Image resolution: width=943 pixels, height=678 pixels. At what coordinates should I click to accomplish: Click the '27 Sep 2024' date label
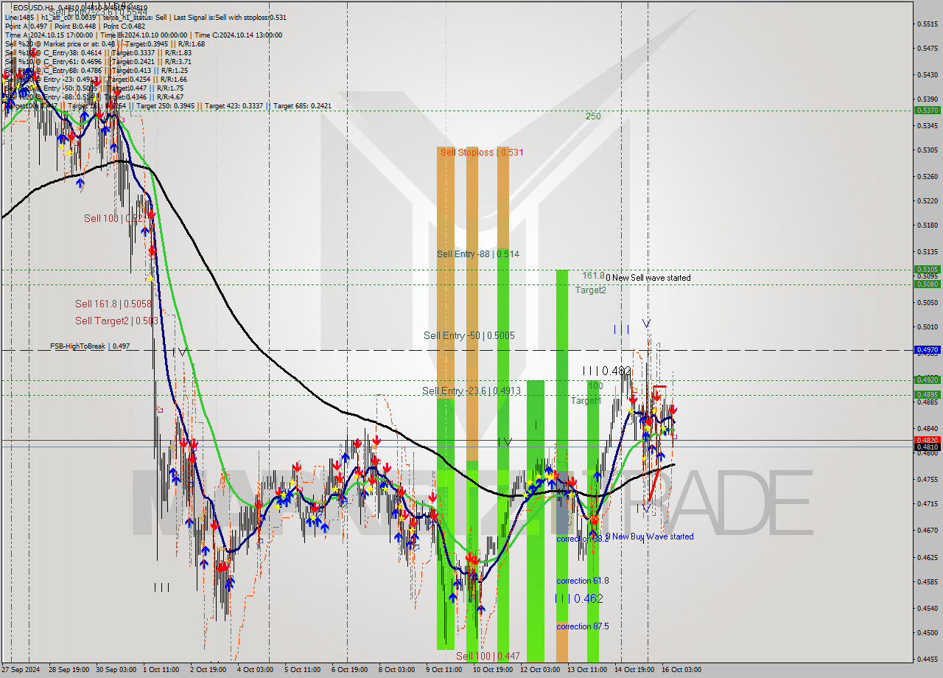click(21, 670)
